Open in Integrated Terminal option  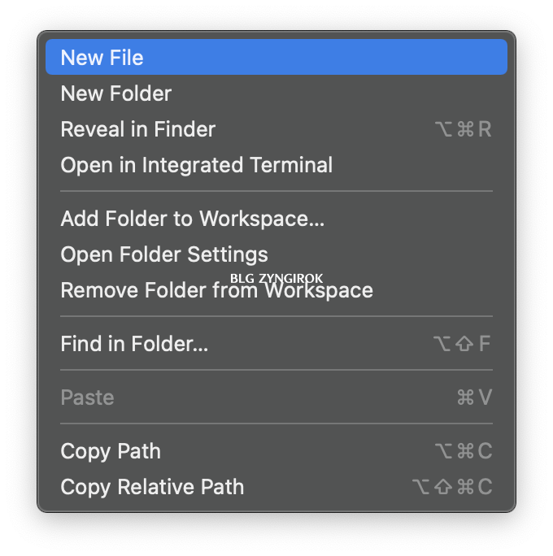click(x=276, y=165)
